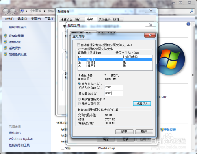197x154 pixels.
Task: Select the 系统管理的大小 radio button
Action: 79,99
